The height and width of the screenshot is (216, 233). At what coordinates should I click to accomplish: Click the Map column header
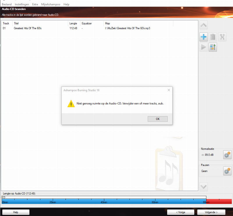138,23
